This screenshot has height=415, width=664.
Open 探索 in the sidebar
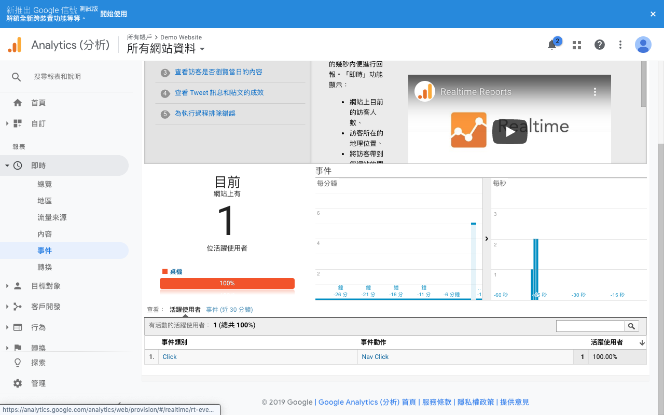coord(38,363)
